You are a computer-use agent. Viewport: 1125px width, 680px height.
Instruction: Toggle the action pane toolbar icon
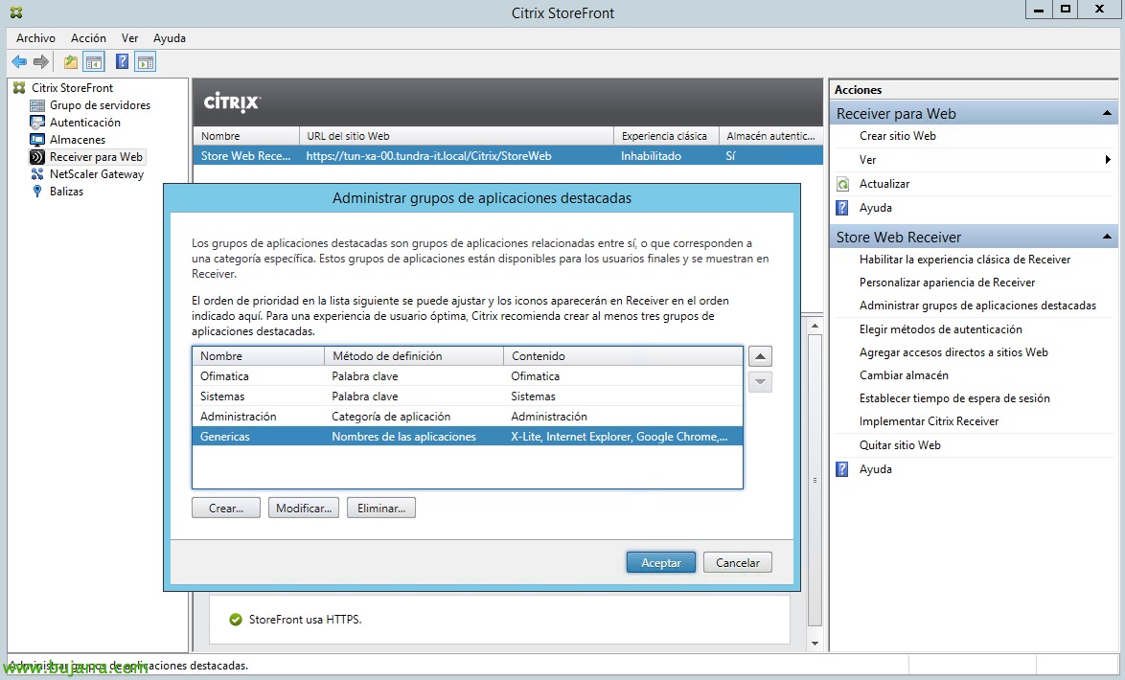tap(146, 62)
